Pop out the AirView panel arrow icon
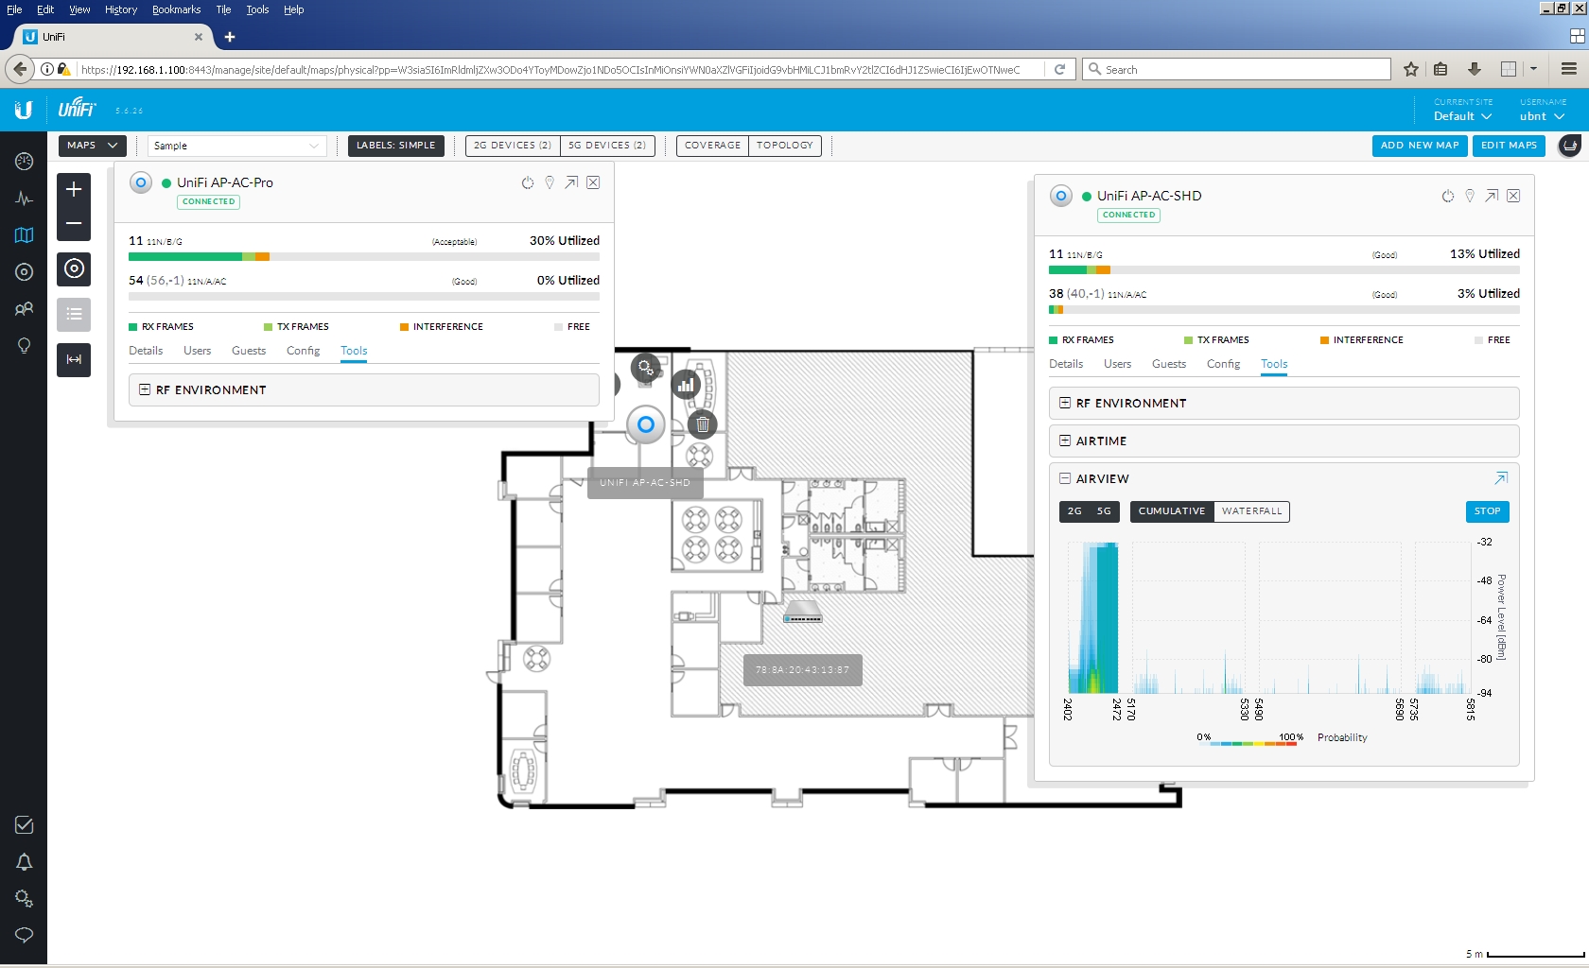 click(1500, 478)
